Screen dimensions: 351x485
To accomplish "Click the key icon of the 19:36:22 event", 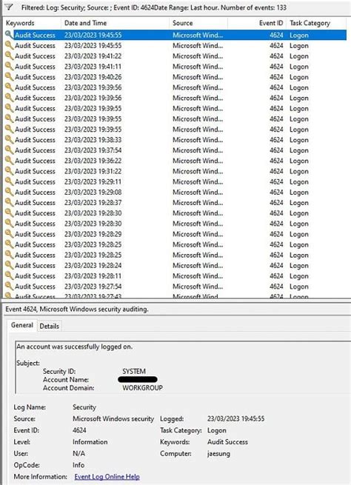I will (x=10, y=161).
